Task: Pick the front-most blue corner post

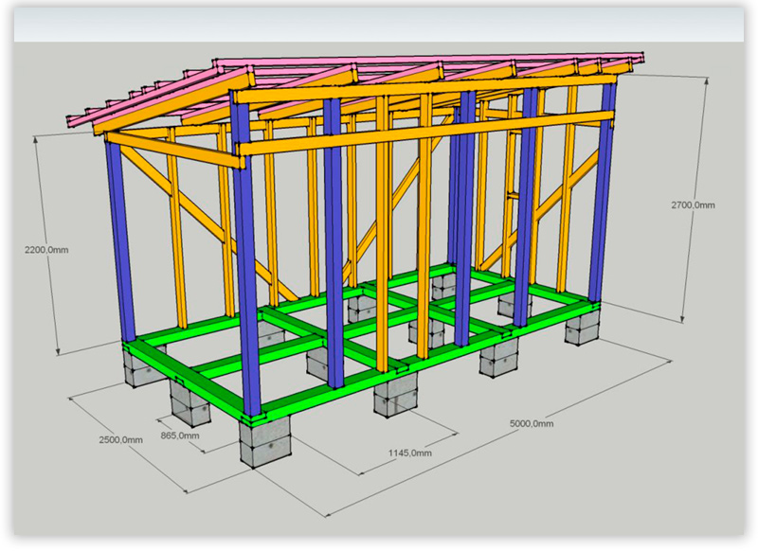Action: (x=245, y=254)
